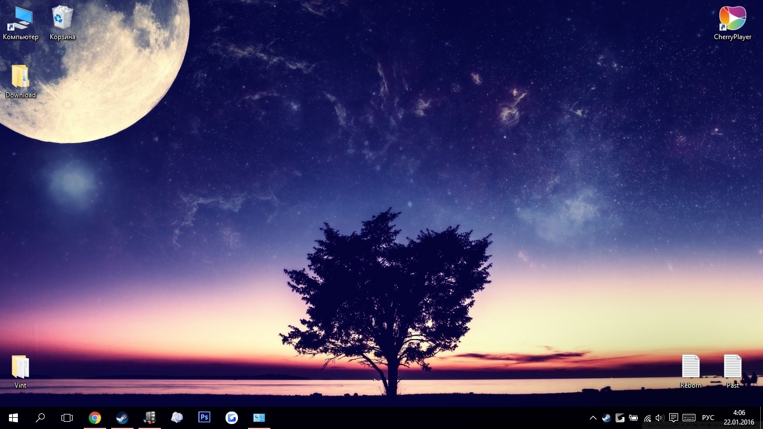Select the Download folder on the desktop
The image size is (763, 429).
tap(21, 82)
